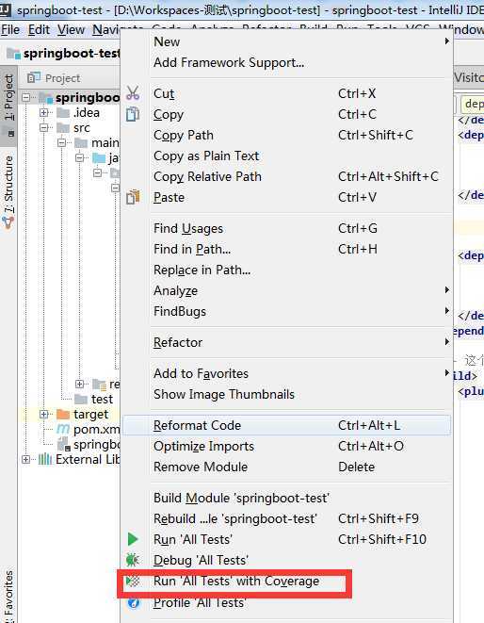Expand the resources folder node

(x=79, y=384)
